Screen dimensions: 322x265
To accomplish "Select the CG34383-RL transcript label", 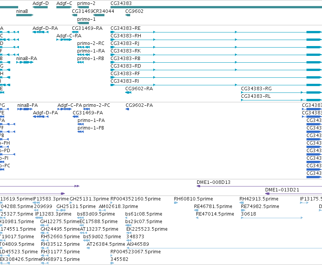I will coord(256,97).
